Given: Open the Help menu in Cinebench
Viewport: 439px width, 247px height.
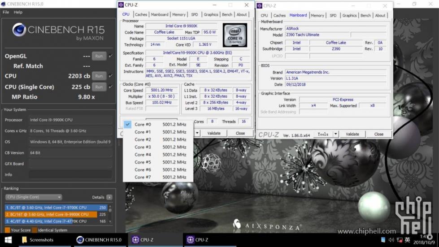Looking at the screenshot, I should [18, 12].
